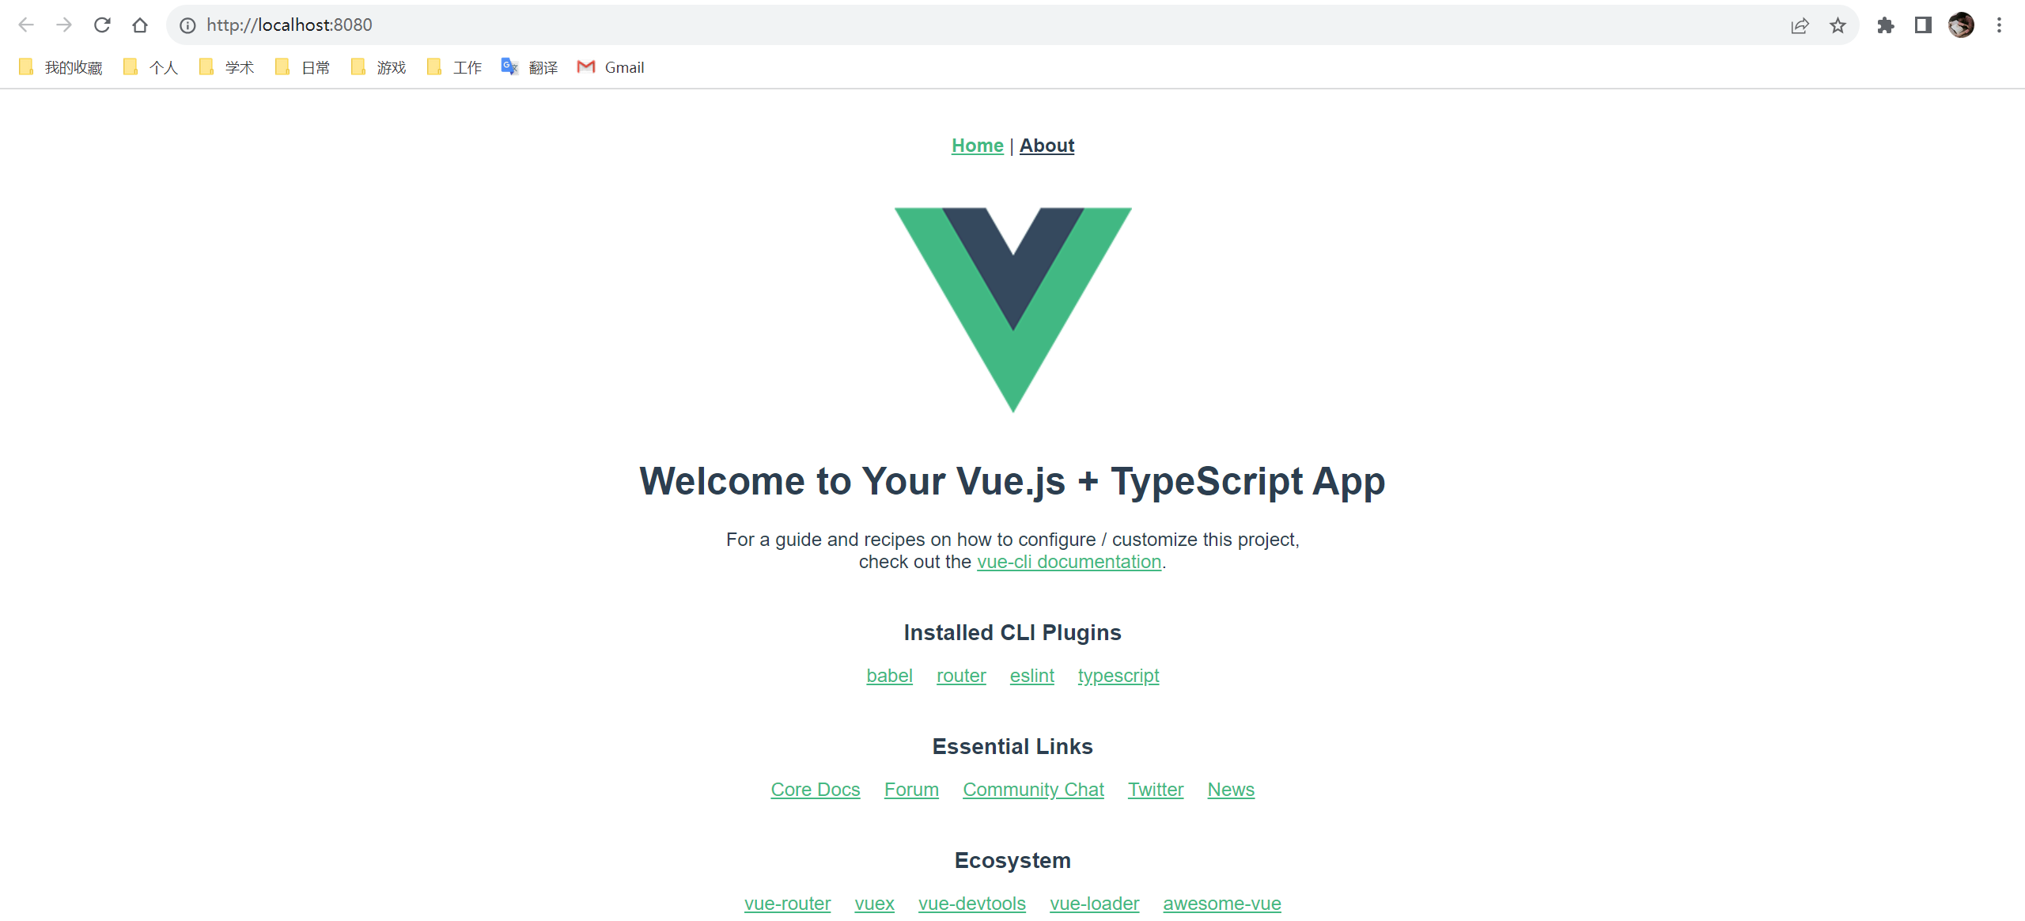Viewport: 2025px width, 921px height.
Task: View site information icon in address bar
Action: [x=187, y=25]
